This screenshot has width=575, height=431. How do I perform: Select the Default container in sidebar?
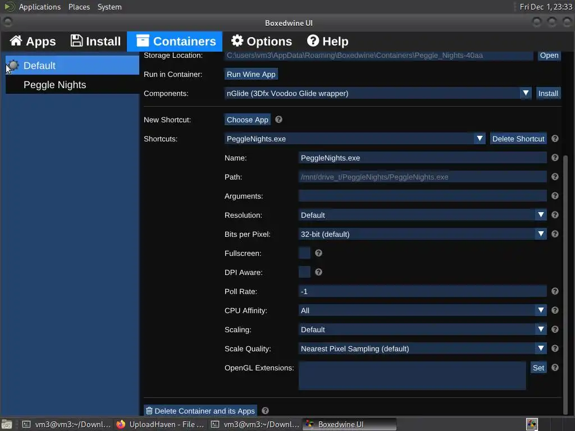coord(72,66)
